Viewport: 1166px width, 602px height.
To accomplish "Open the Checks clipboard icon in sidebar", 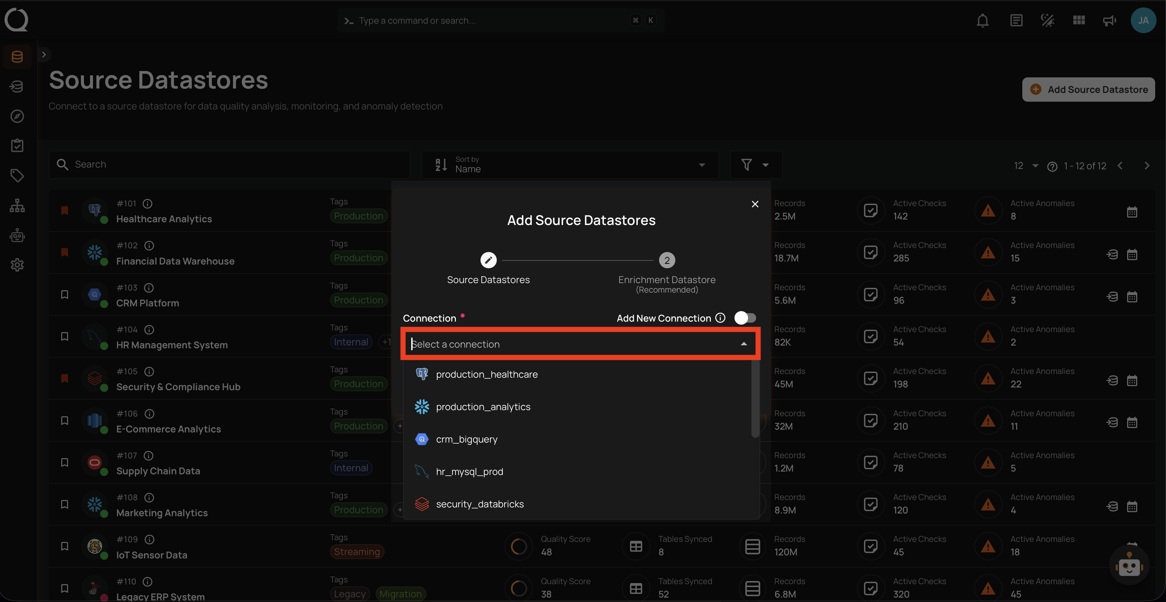I will (17, 145).
